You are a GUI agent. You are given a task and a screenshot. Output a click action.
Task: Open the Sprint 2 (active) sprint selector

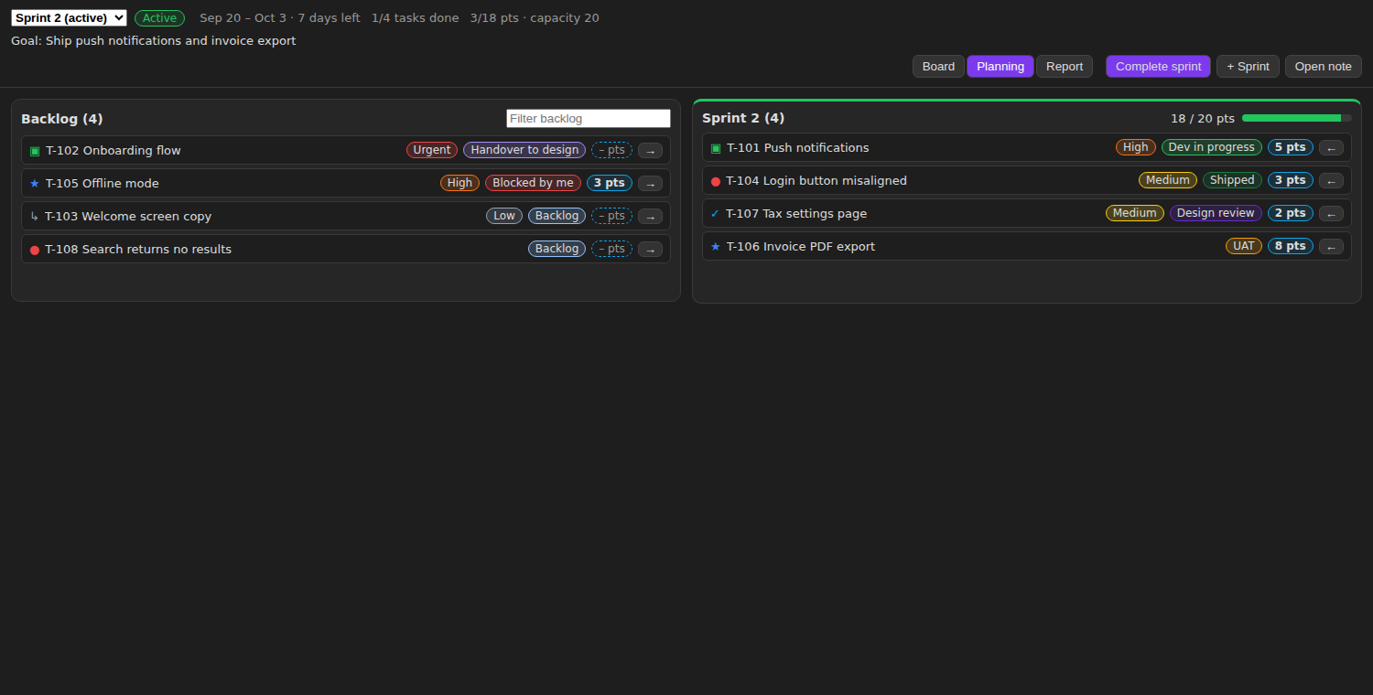69,18
